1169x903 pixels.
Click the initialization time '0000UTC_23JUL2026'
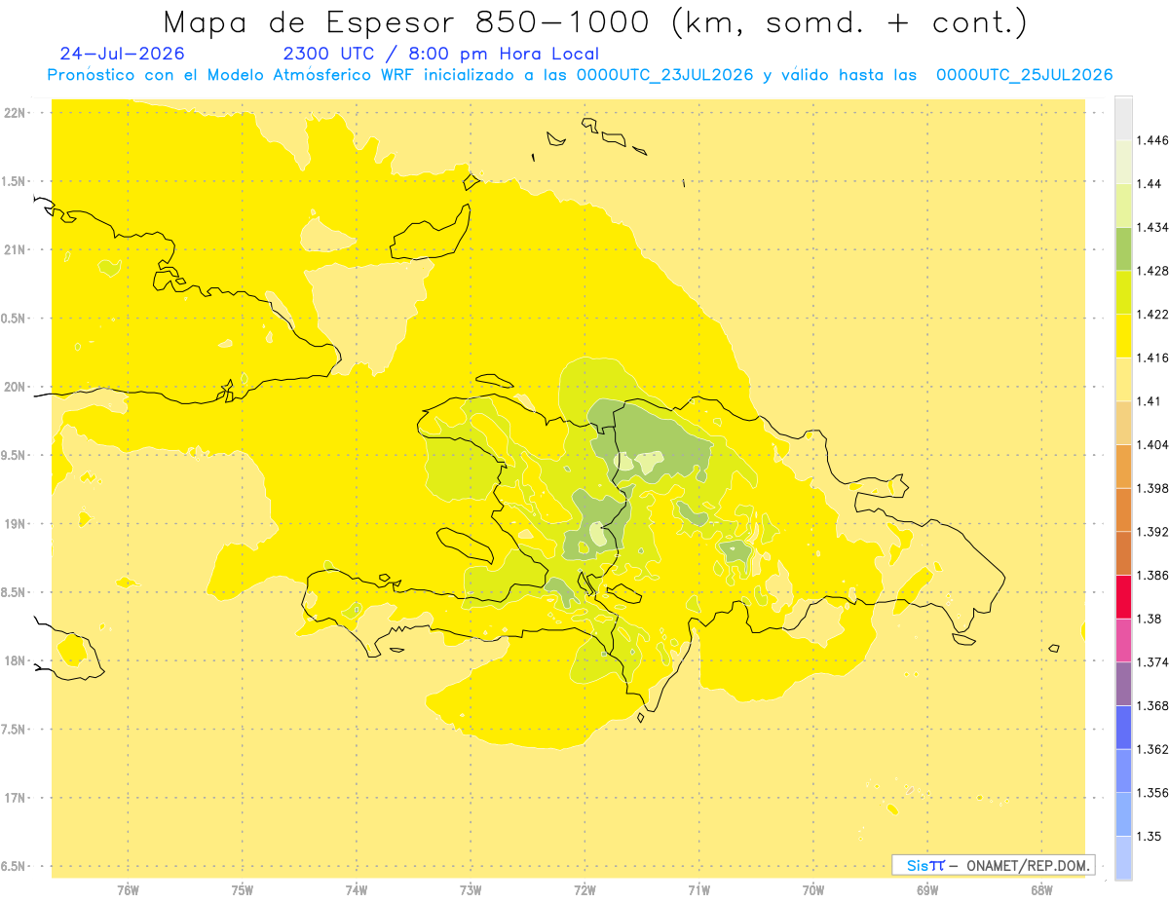coord(664,75)
